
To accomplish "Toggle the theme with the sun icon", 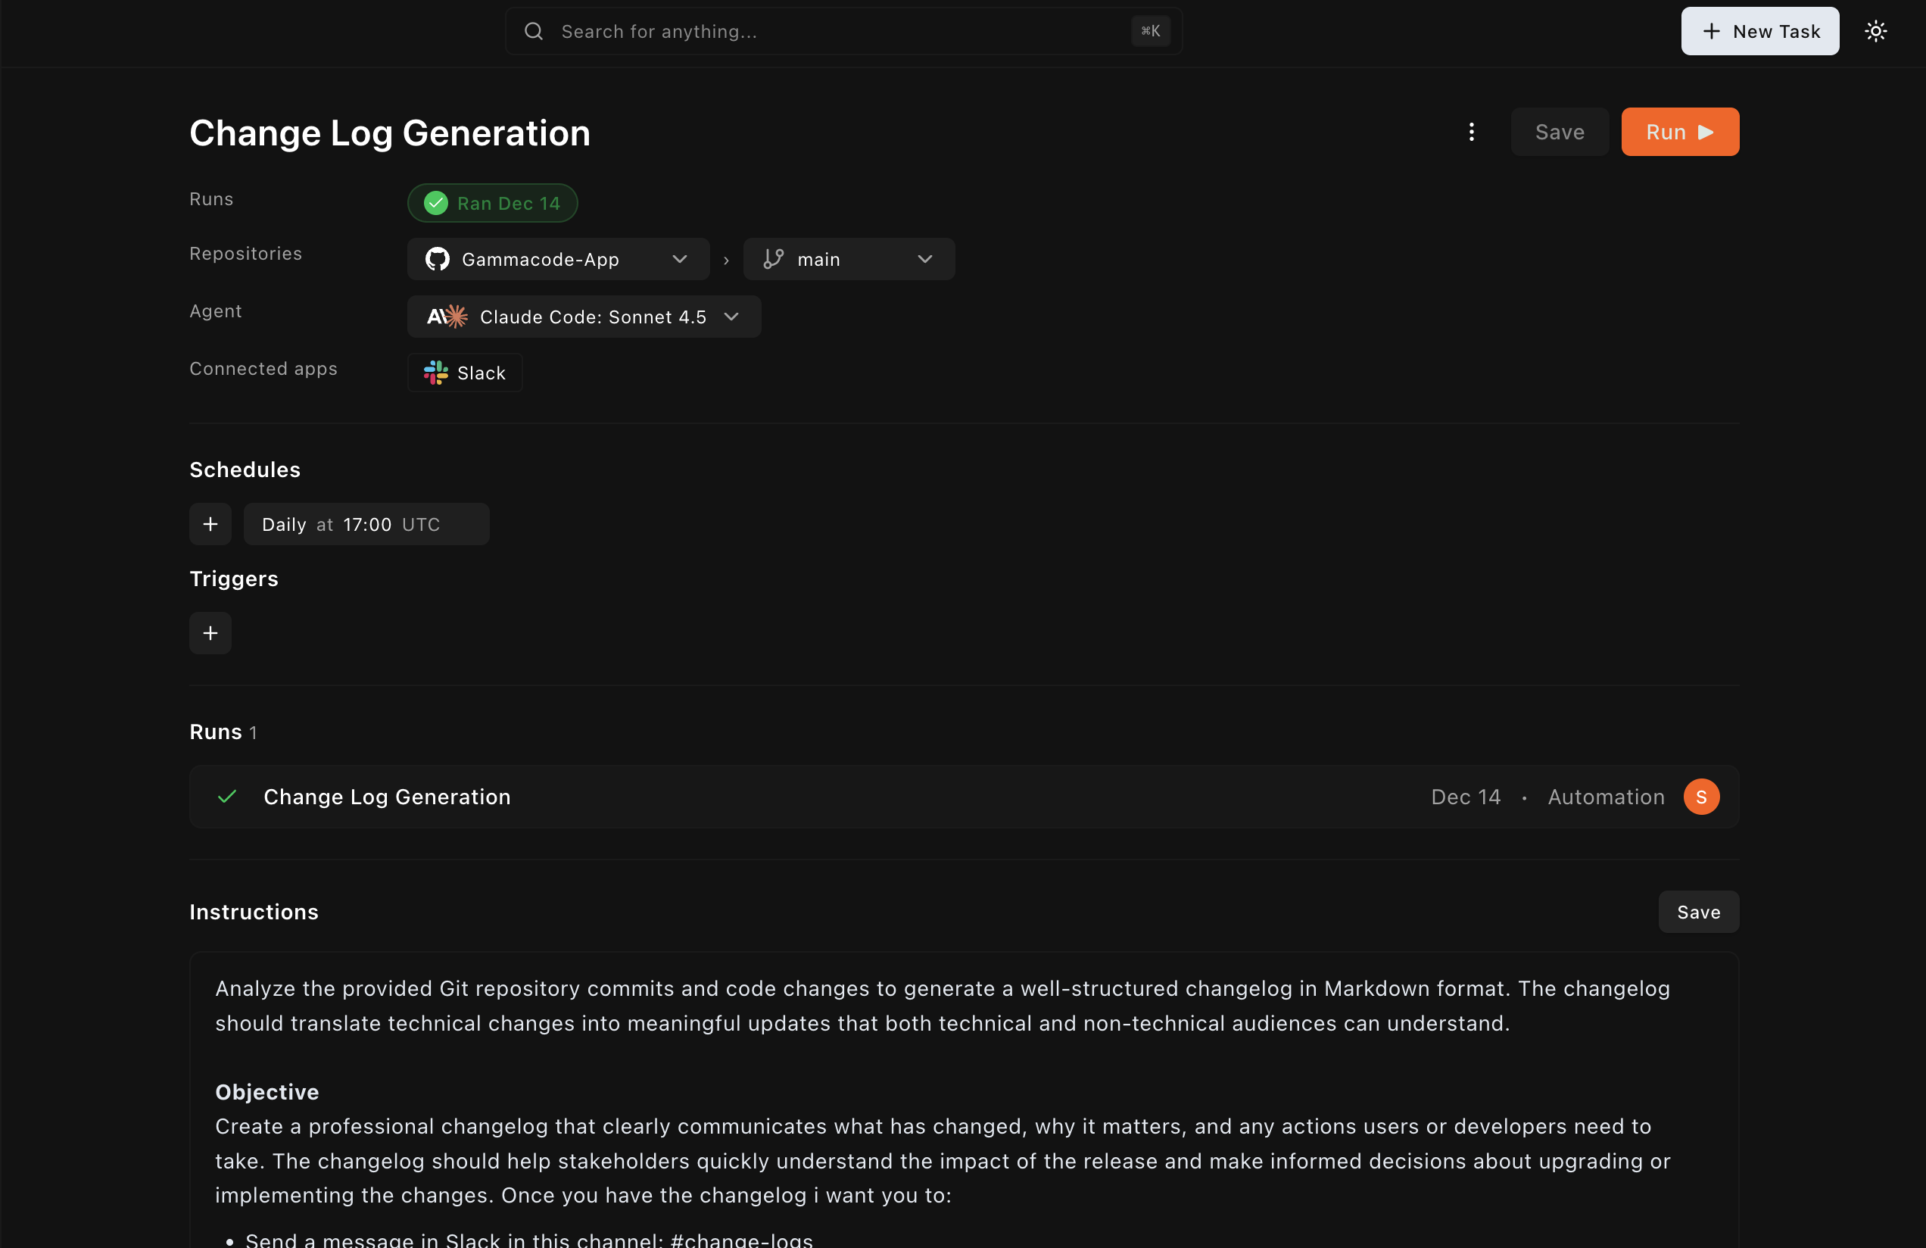I will point(1876,31).
